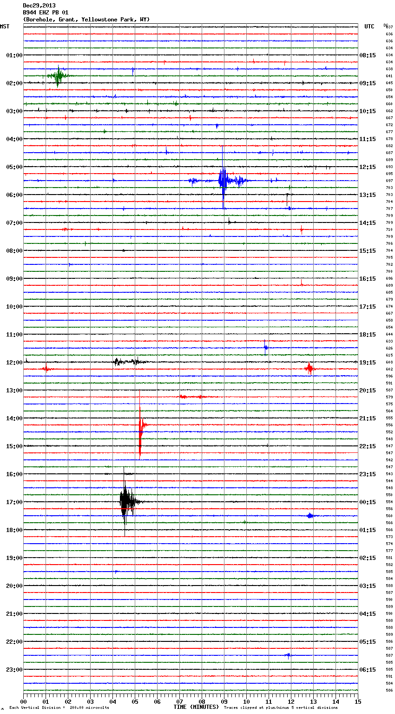The width and height of the screenshot is (395, 714).
Task: Select the 09:00 MST time label
Action: (14, 279)
